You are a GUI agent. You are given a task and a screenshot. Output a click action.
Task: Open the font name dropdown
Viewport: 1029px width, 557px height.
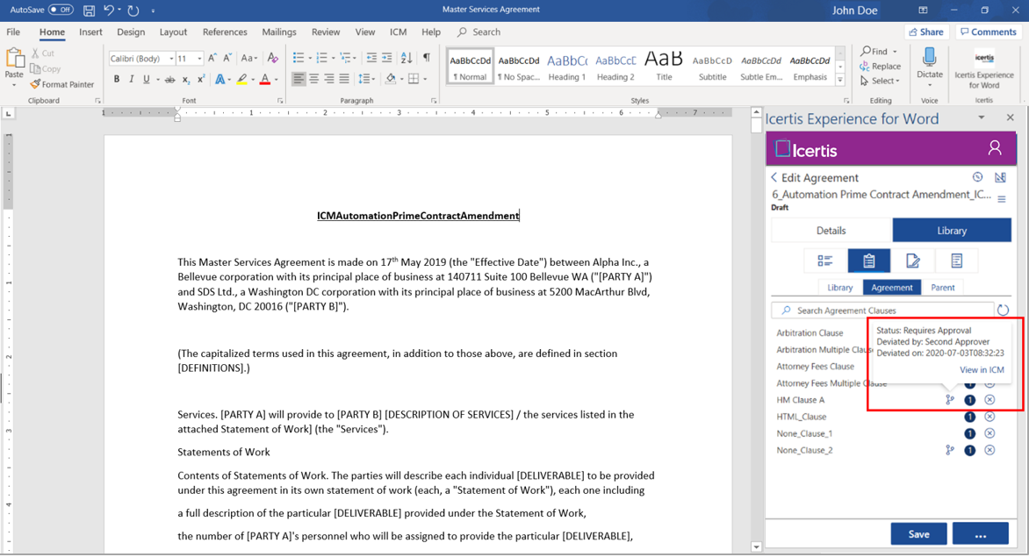[171, 59]
